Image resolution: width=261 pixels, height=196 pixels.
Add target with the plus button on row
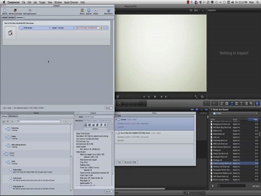coord(107,28)
